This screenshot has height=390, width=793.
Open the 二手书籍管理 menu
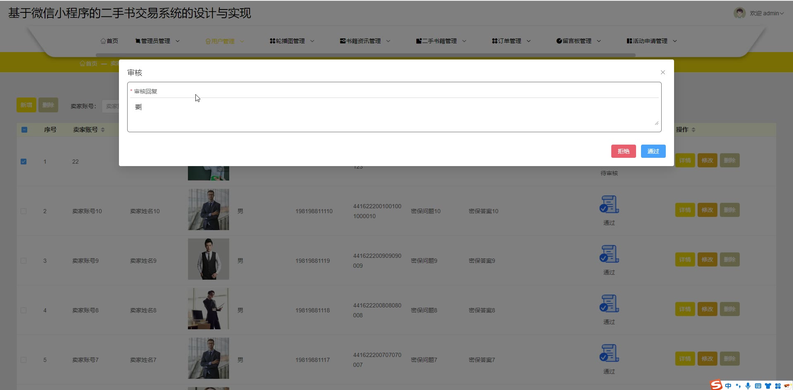[x=441, y=41]
